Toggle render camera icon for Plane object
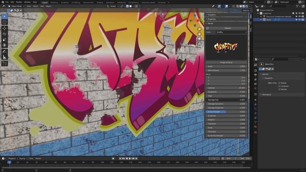The height and width of the screenshot is (172, 306). (303, 20)
